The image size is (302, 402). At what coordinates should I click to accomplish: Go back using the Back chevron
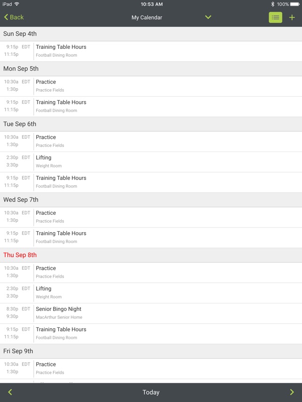[x=14, y=17]
